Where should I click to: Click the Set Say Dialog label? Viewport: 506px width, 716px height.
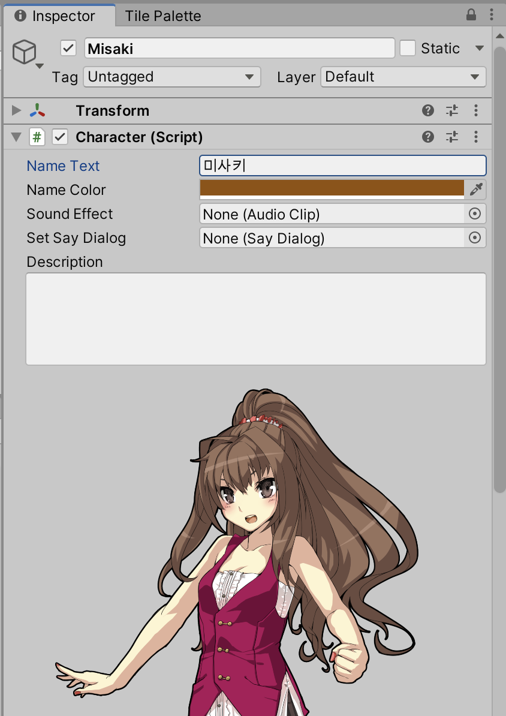pyautogui.click(x=76, y=237)
